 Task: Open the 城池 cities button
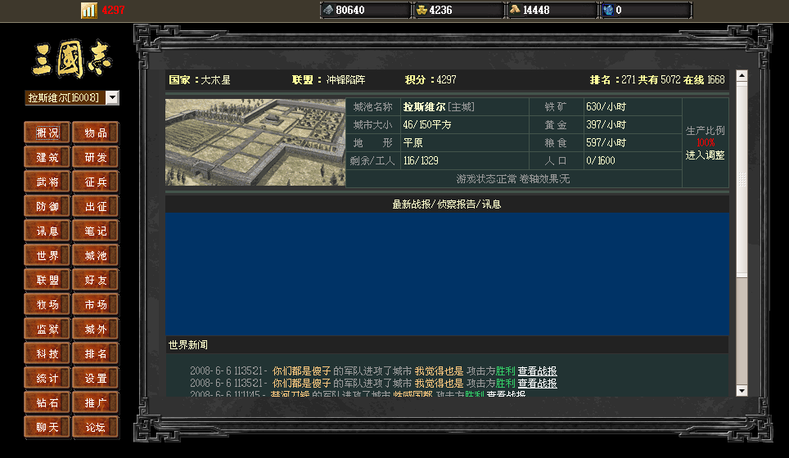[x=95, y=255]
